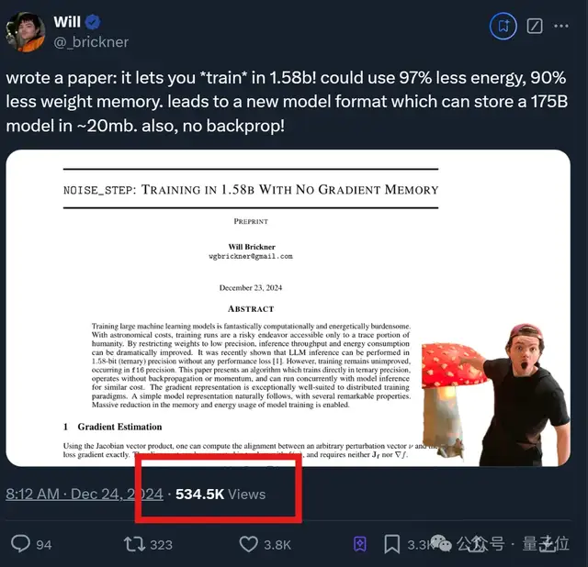Click the circled bookmark-plus icon at top
Viewport: 588px width, 567px height.
pyautogui.click(x=503, y=26)
